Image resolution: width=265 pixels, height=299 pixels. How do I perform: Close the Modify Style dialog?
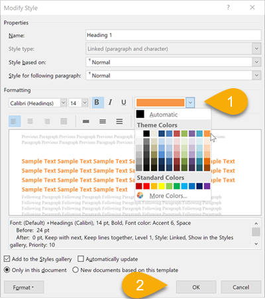(252, 7)
